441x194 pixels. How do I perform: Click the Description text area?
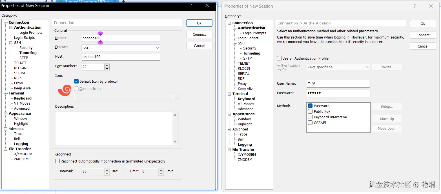114,128
